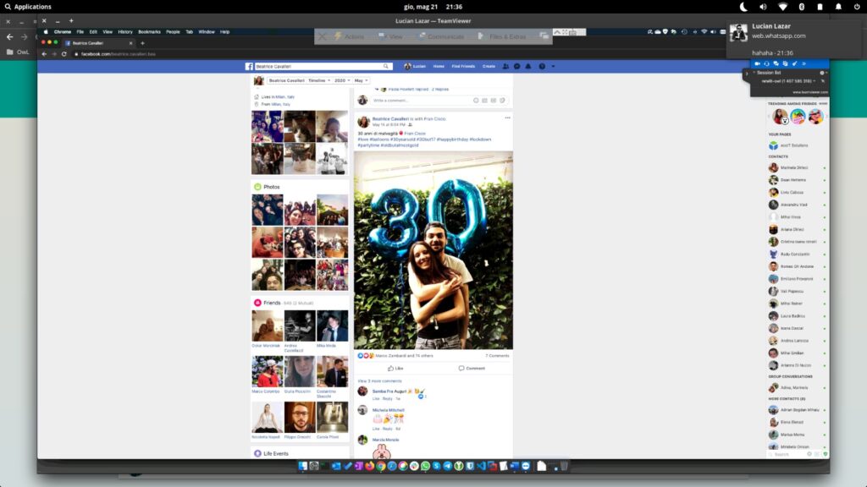The image size is (867, 487).
Task: Open the Life Events section heading
Action: [x=276, y=454]
